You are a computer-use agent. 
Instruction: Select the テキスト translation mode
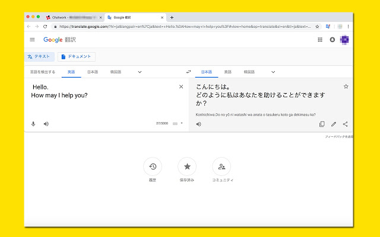point(39,57)
